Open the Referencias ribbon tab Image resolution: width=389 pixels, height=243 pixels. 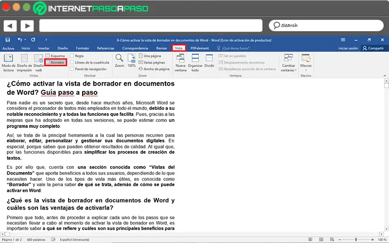coord(106,49)
